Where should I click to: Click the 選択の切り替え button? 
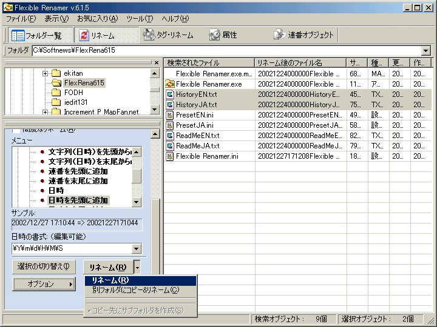tap(44, 266)
